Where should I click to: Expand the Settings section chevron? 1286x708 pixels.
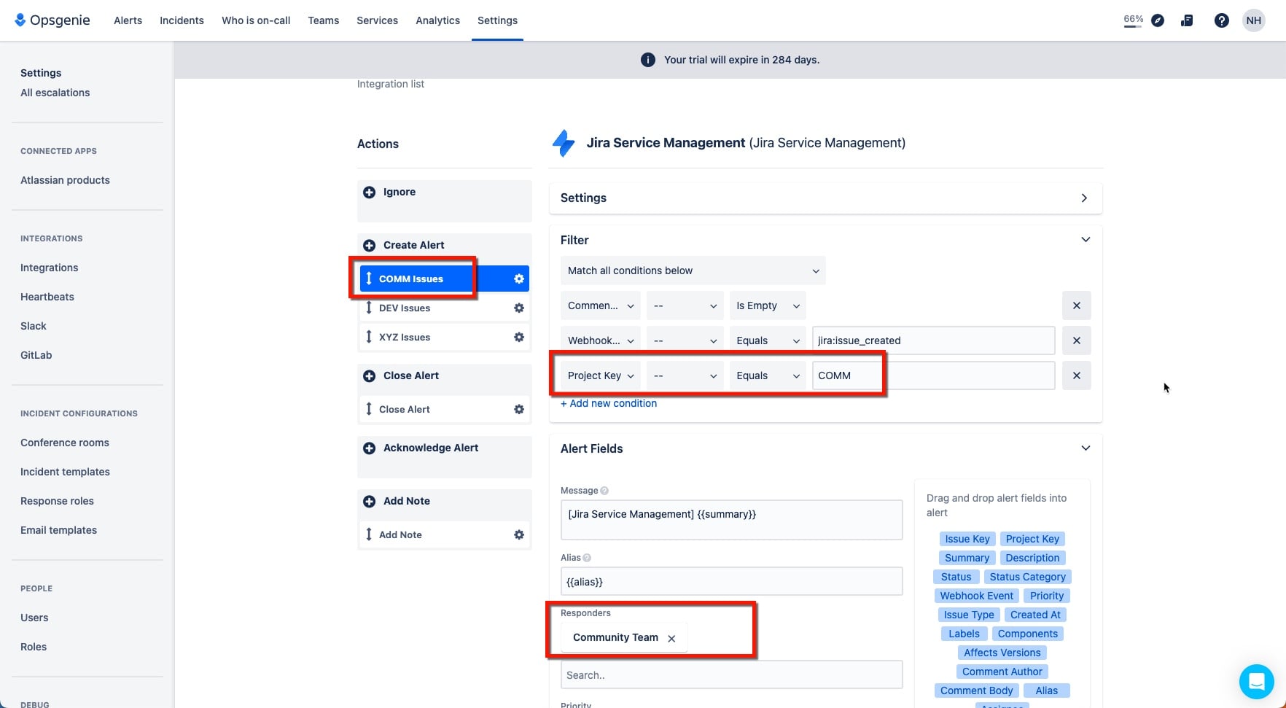point(1084,198)
